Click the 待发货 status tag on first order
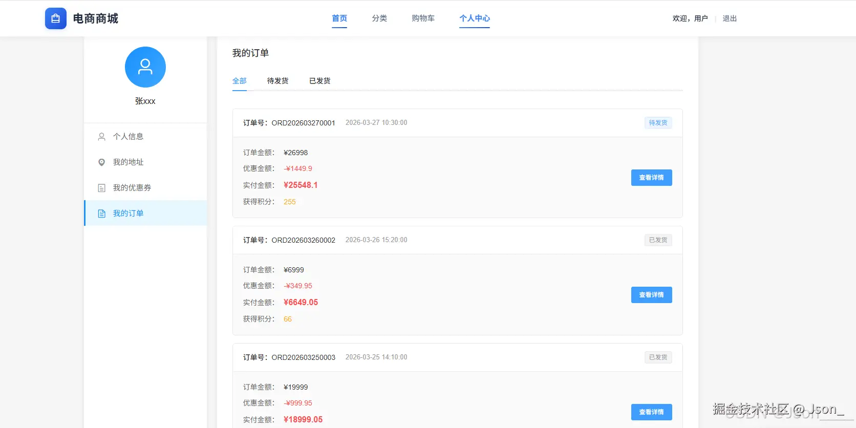The height and width of the screenshot is (428, 856). pyautogui.click(x=658, y=123)
